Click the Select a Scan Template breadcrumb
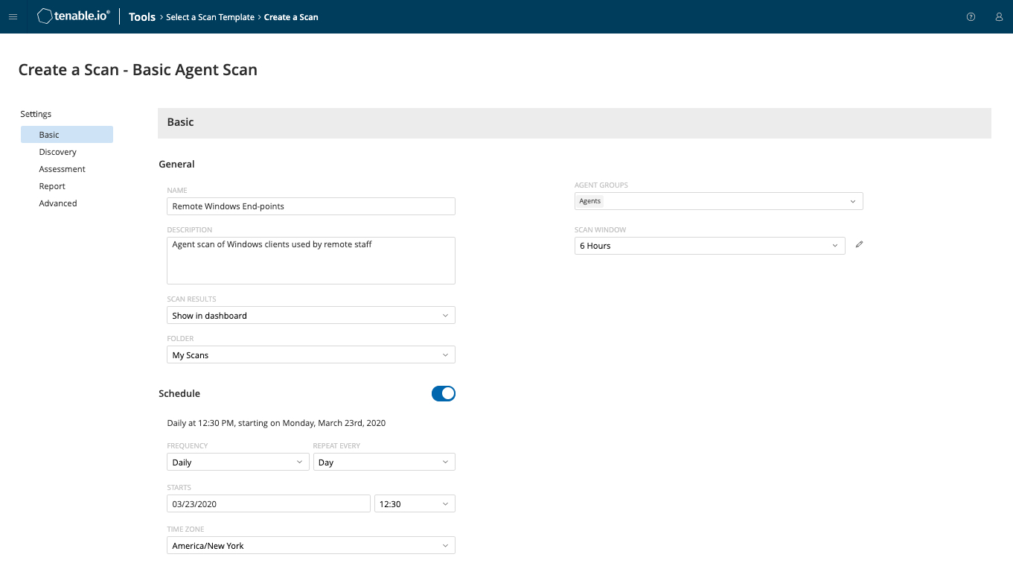This screenshot has width=1013, height=566. (211, 17)
